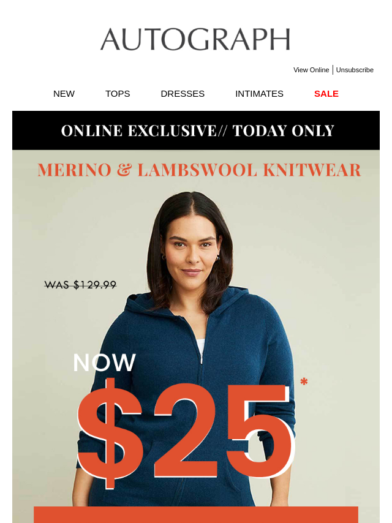Image resolution: width=392 pixels, height=523 pixels.
Task: Open the INTIMATES category
Action: pyautogui.click(x=259, y=94)
